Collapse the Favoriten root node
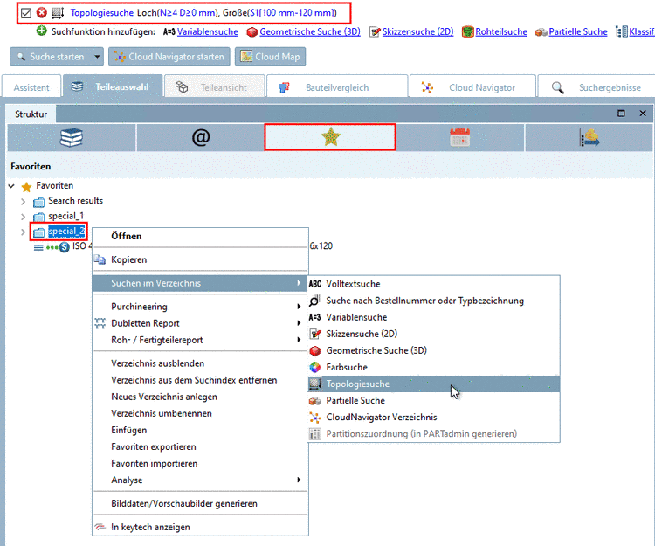655x546 pixels. [x=11, y=186]
